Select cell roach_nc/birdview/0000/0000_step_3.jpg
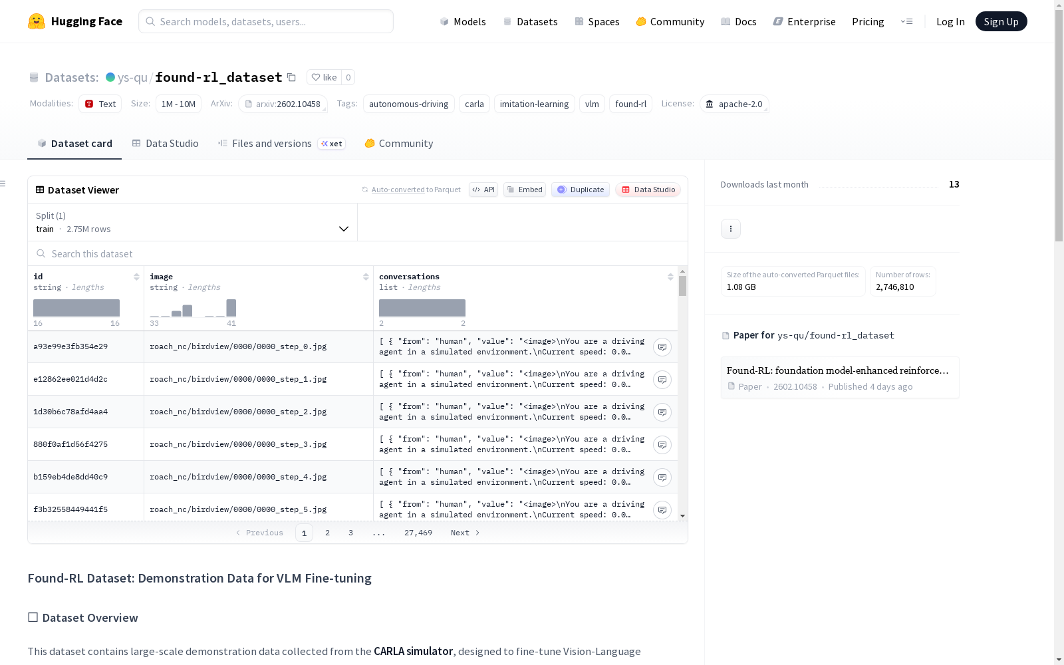 [259, 444]
